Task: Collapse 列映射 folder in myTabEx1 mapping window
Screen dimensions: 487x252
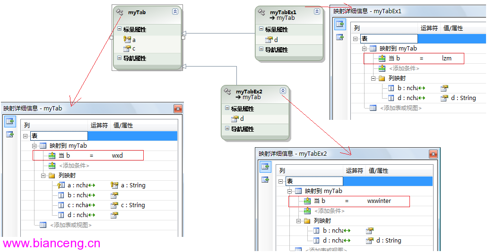Action: point(373,78)
